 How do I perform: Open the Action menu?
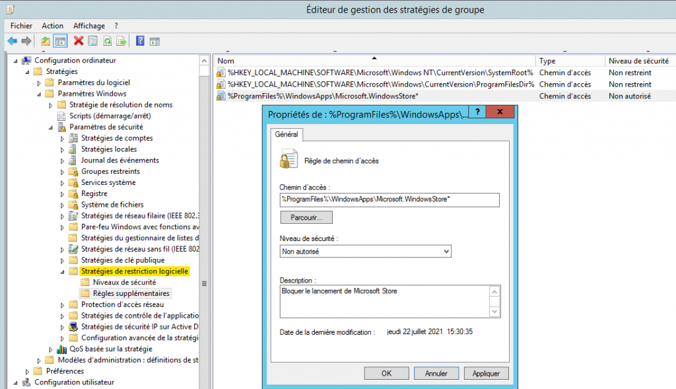coord(52,25)
